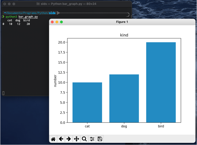Screen dimensions: 197x145
Task: Click the "kind" chart title
Action: pos(124,35)
